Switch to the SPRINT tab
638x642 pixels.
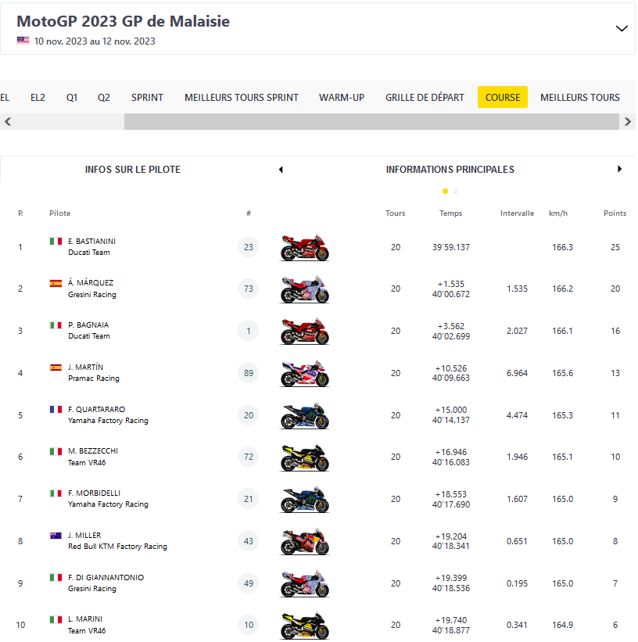click(x=147, y=98)
